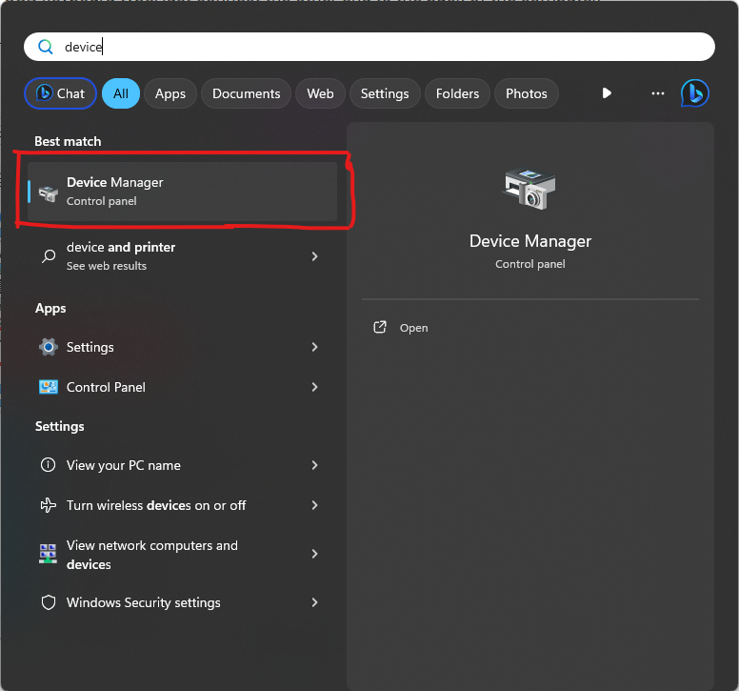Viewport: 739px width, 691px height.
Task: Open the Control Panel app result
Action: coord(183,387)
